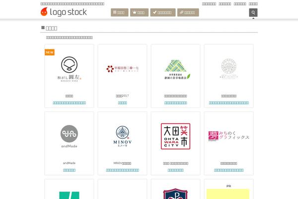Follow the blue link under the 茶草場農法 card
Viewport: 298px width, 199px height.
click(x=175, y=103)
